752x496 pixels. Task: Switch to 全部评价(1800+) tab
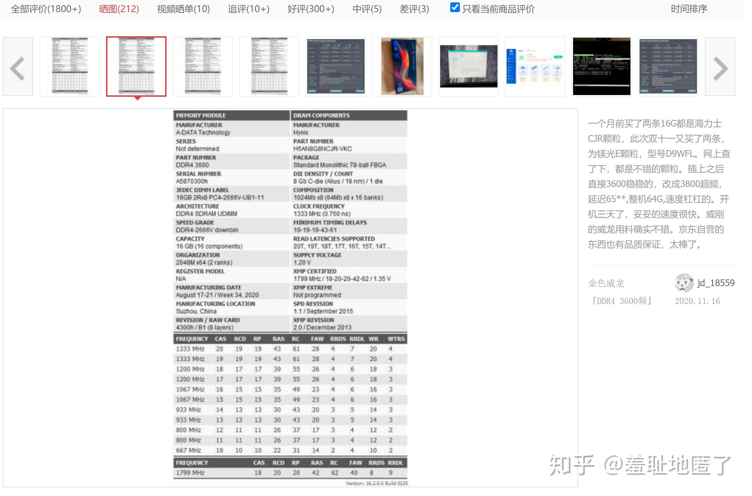point(46,9)
